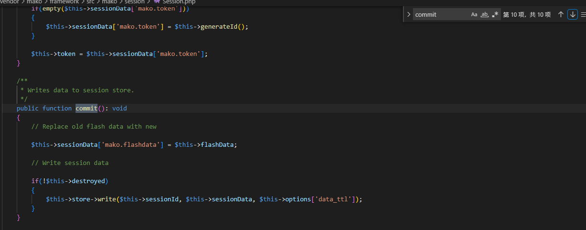Click the highlighted commit function name
The height and width of the screenshot is (230, 586).
click(x=87, y=109)
